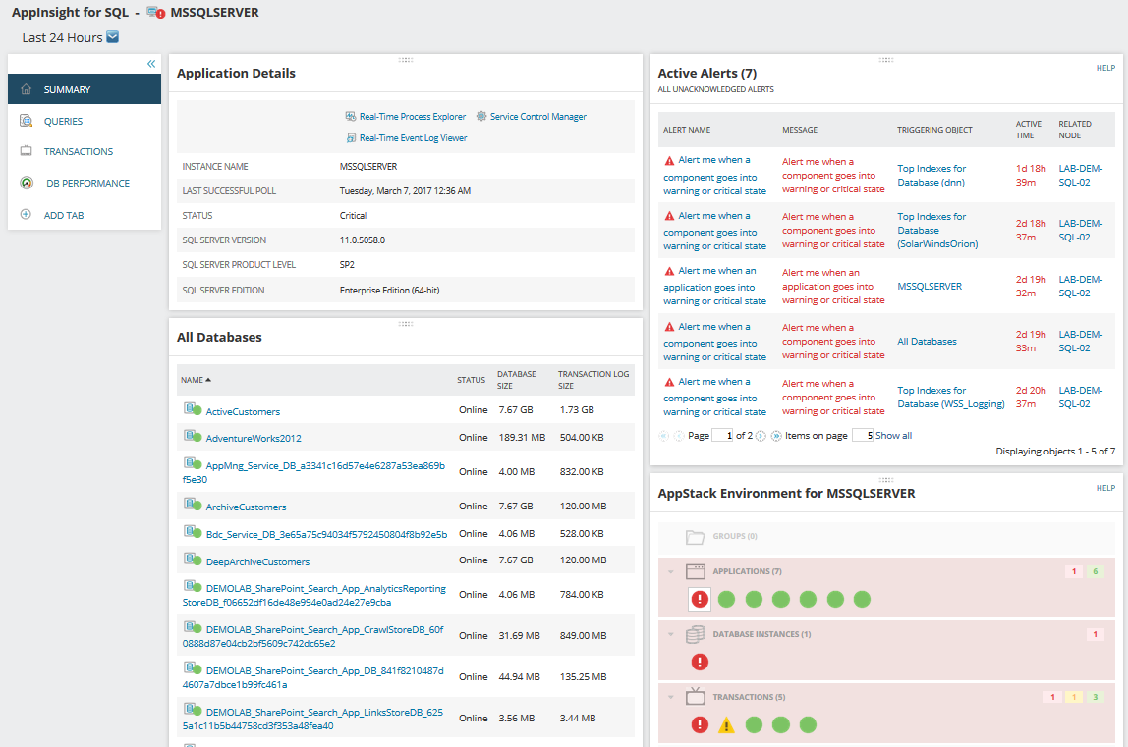The width and height of the screenshot is (1128, 747).
Task: Click the first green application status icon
Action: [726, 599]
